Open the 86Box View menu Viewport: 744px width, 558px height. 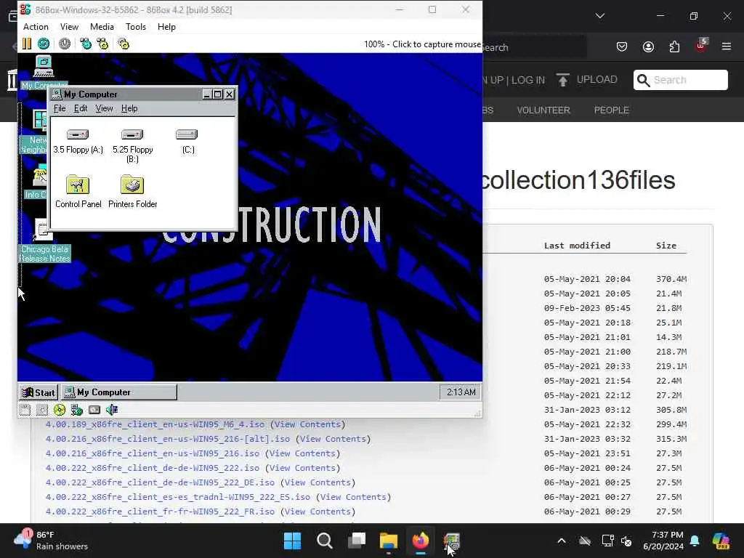(x=69, y=27)
